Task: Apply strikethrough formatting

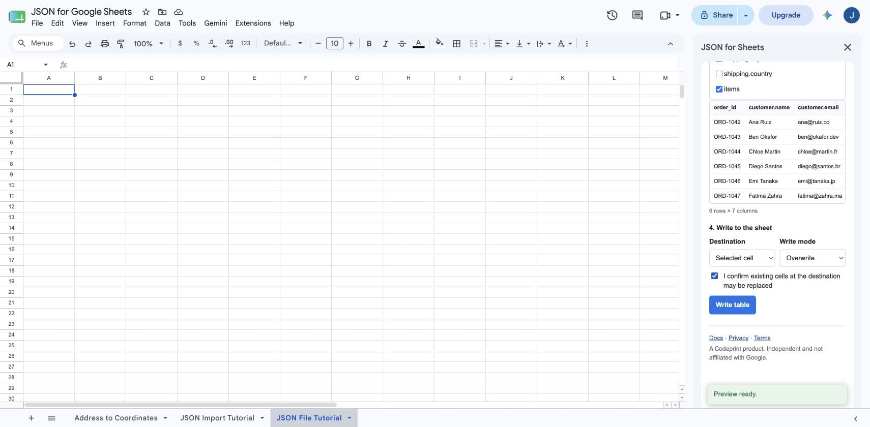Action: click(401, 44)
